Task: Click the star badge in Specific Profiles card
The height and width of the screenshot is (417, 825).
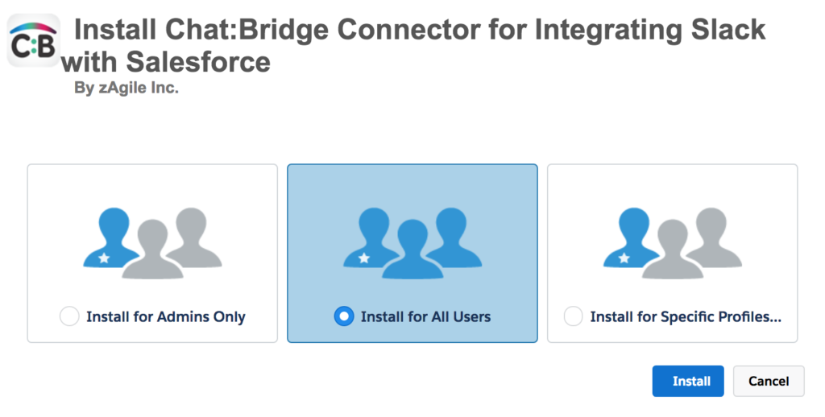Action: (624, 258)
